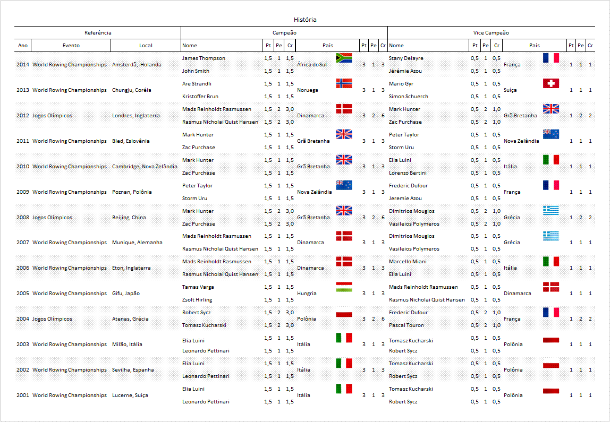Select the 'Milão, Itália' location cell

point(127,345)
